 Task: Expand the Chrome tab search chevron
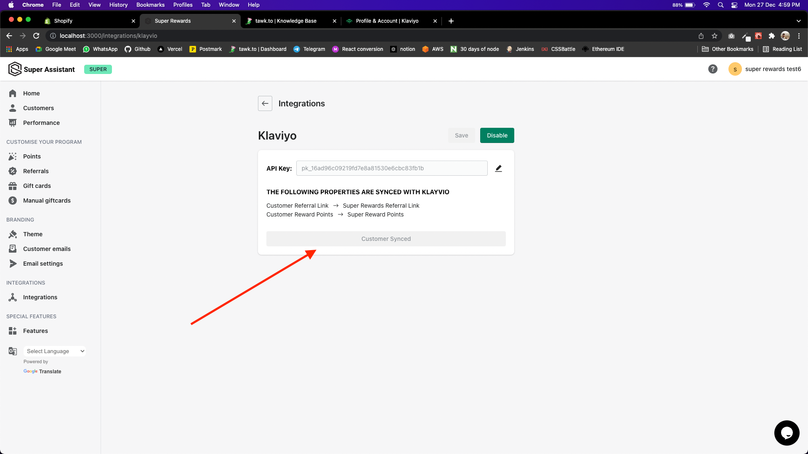798,21
